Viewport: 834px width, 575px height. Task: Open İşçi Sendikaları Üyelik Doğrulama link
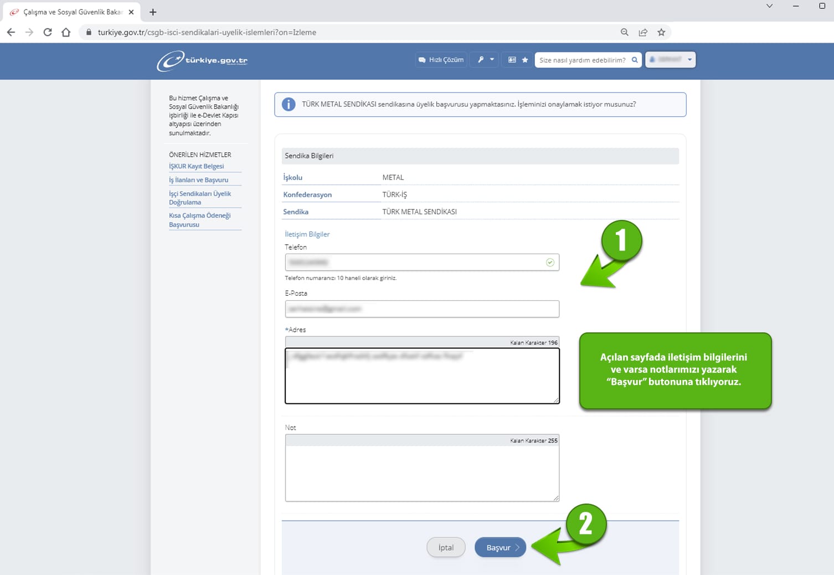(x=200, y=198)
